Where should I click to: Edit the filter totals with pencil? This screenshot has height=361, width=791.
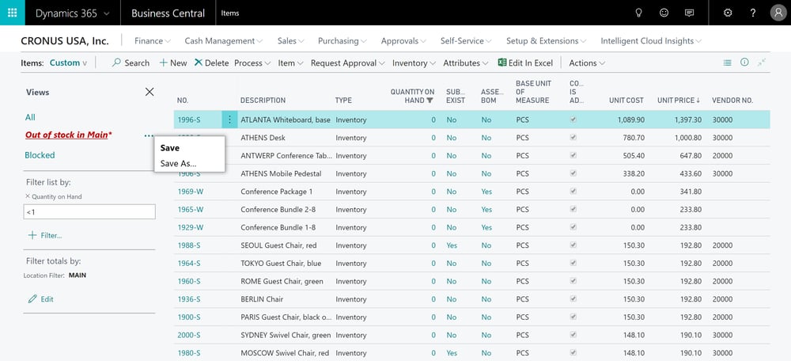point(41,299)
